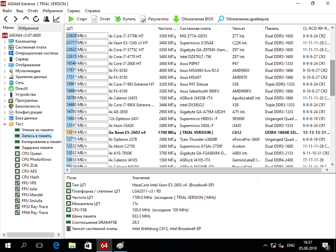Image resolution: width=336 pixels, height=252 pixels.
Task: Sort by the Память column header
Action: pyautogui.click(x=282, y=29)
